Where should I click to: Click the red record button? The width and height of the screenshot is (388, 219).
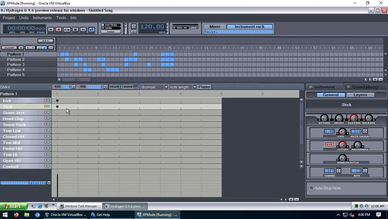pos(58,29)
